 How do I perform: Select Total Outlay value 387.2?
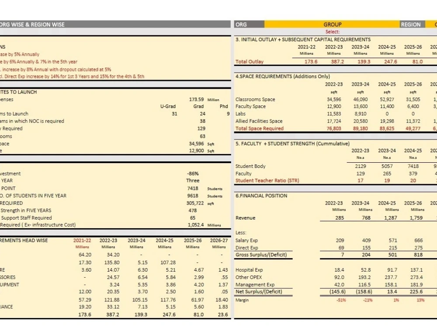coord(337,61)
